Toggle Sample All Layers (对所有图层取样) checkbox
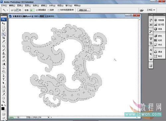This screenshot has width=166, height=121. (x=59, y=10)
